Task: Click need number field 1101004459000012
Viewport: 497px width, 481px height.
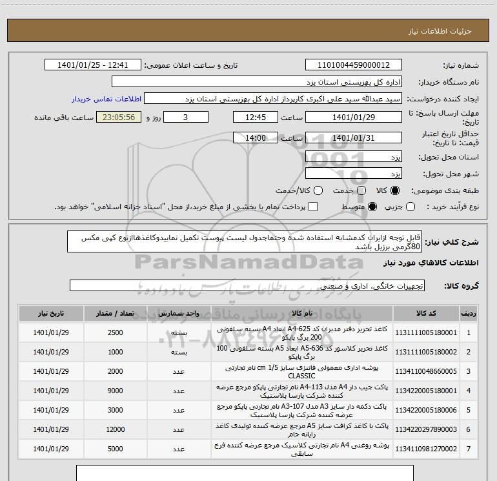Action: pos(354,65)
